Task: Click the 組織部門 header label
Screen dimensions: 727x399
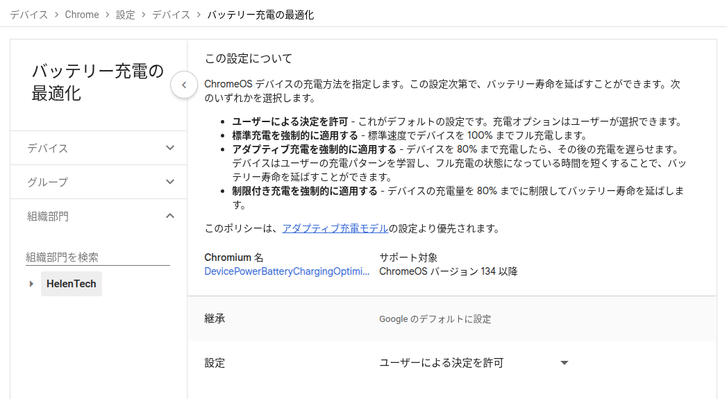Action: tap(47, 216)
